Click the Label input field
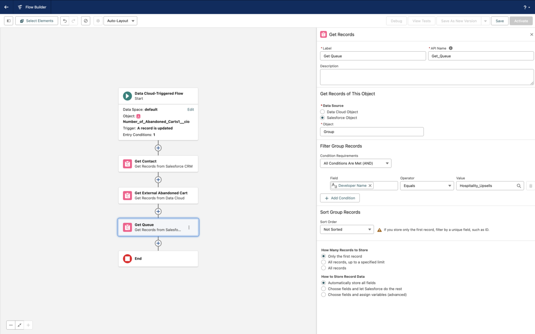The image size is (535, 334). tap(373, 56)
